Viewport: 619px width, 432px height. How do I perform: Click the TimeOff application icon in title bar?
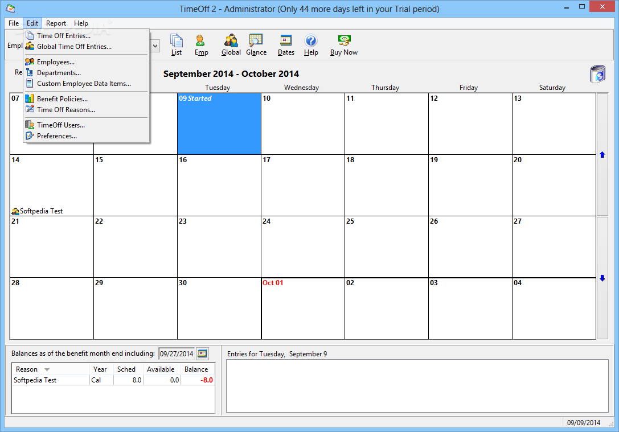(10, 9)
